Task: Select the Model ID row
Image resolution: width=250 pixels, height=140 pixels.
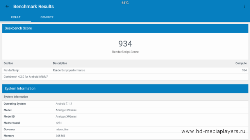Action: [125, 117]
